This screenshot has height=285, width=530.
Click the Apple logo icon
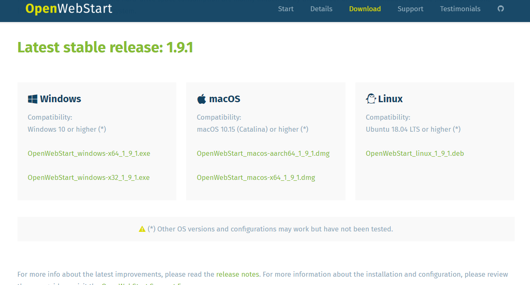202,99
